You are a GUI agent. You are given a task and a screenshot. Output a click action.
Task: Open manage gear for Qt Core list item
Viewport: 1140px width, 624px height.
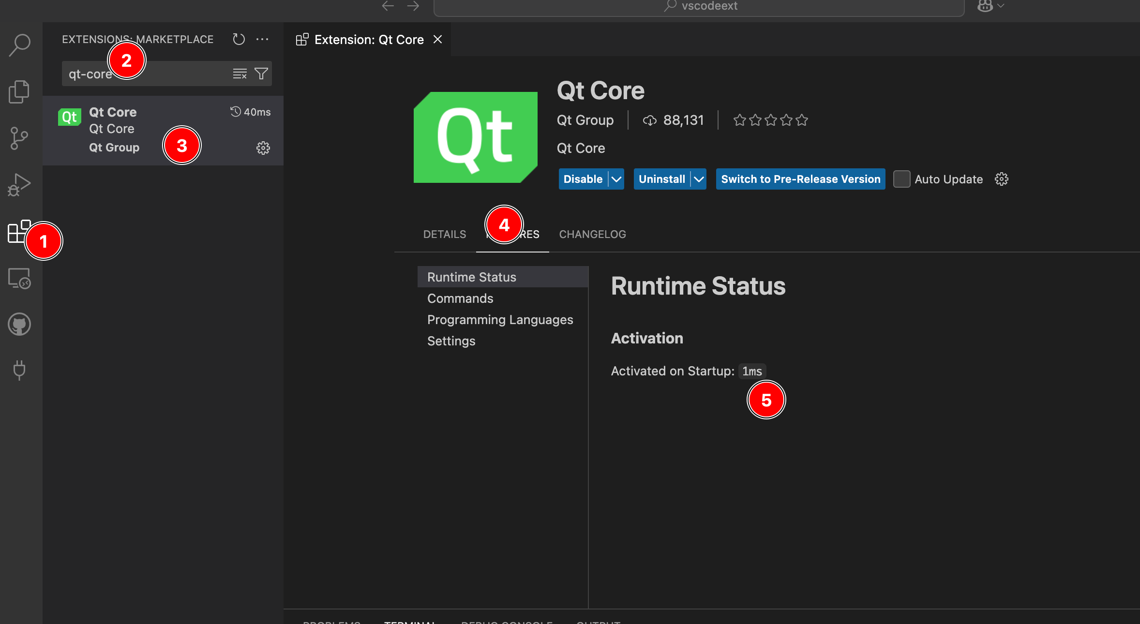pos(263,148)
